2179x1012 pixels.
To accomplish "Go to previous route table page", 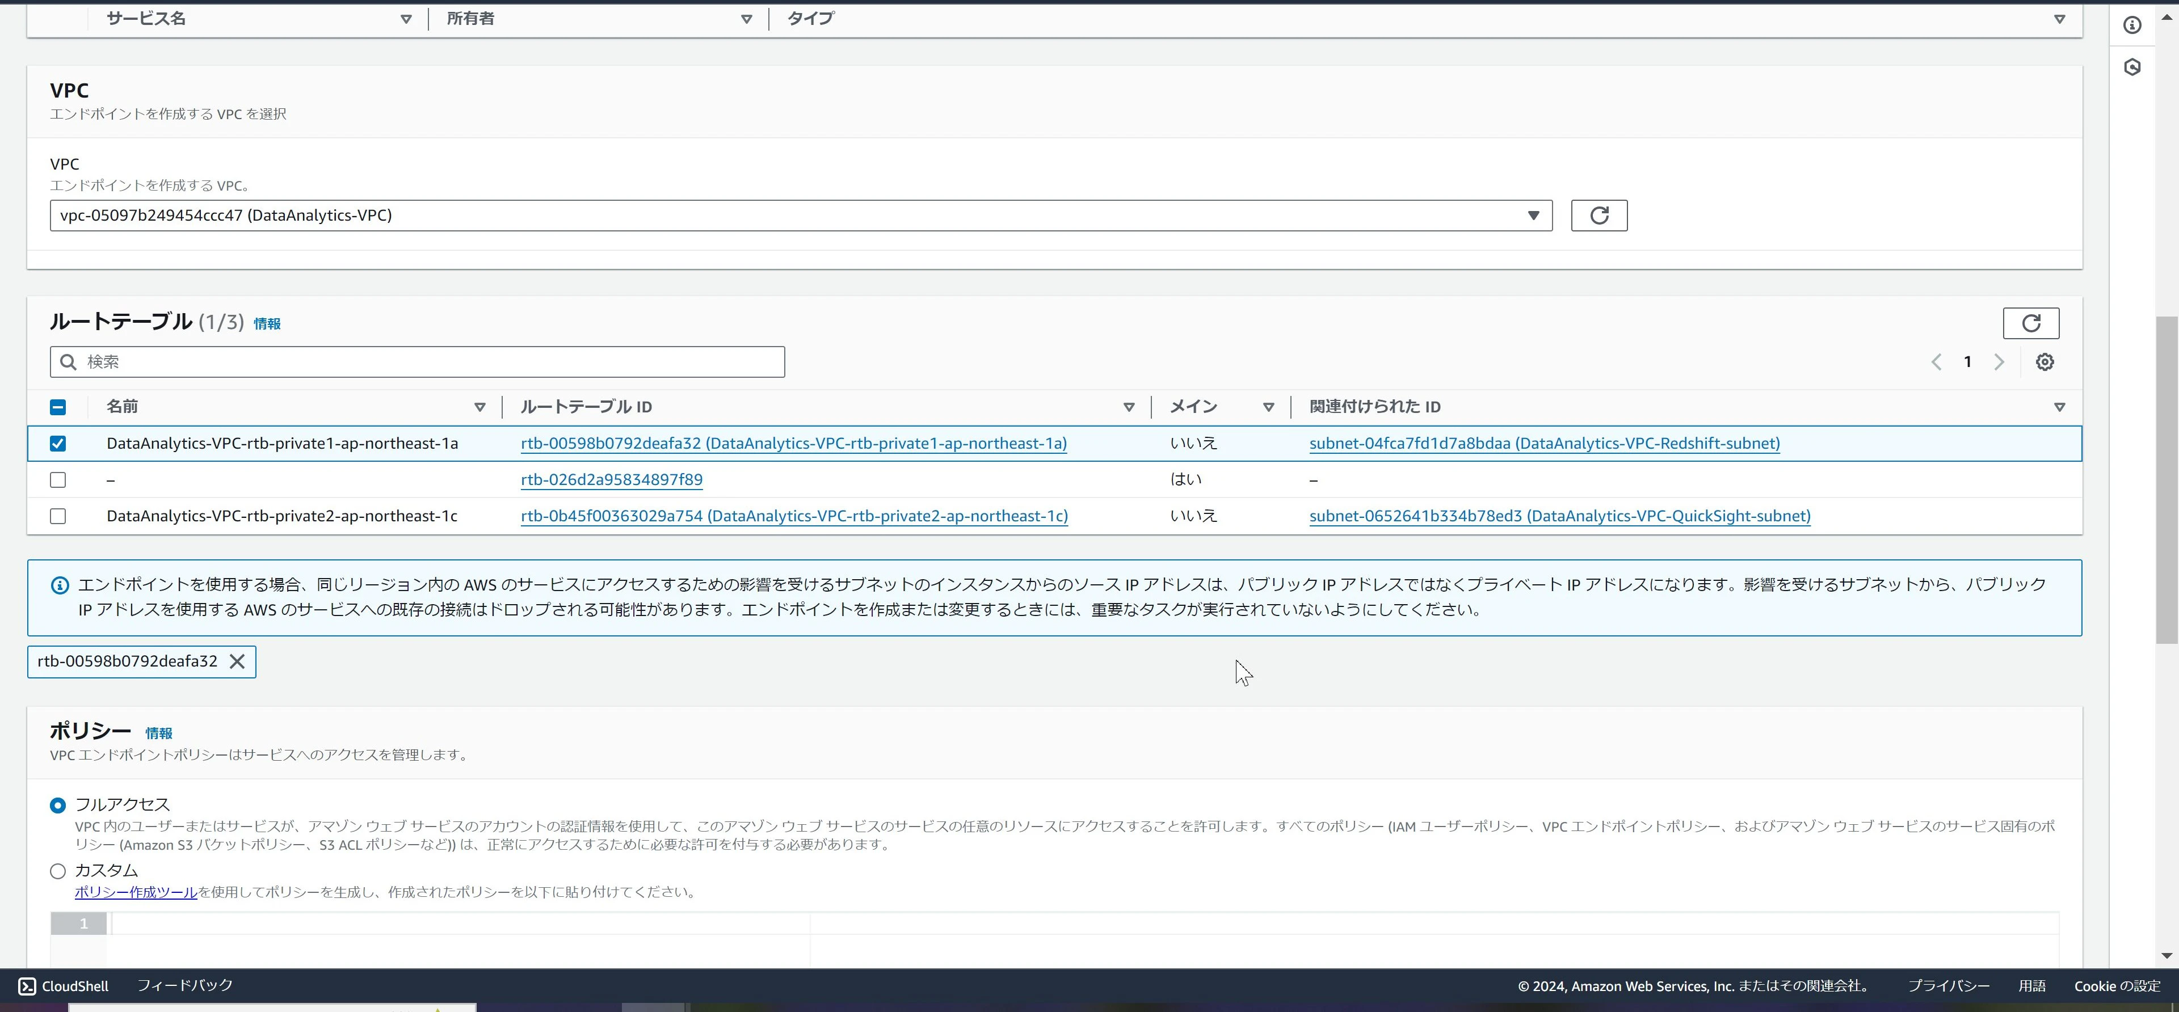I will tap(1936, 362).
